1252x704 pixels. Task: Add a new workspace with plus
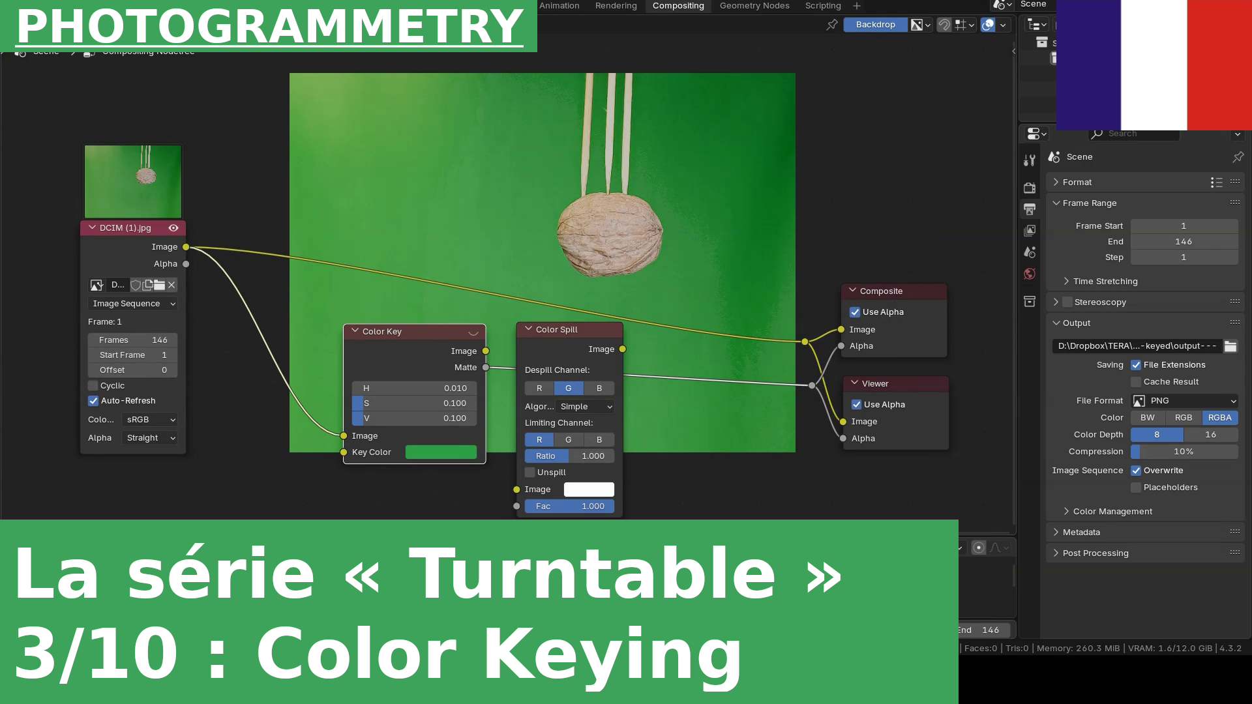pos(857,6)
